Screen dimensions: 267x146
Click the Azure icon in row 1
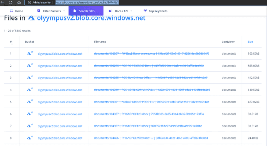pyautogui.click(x=29, y=54)
